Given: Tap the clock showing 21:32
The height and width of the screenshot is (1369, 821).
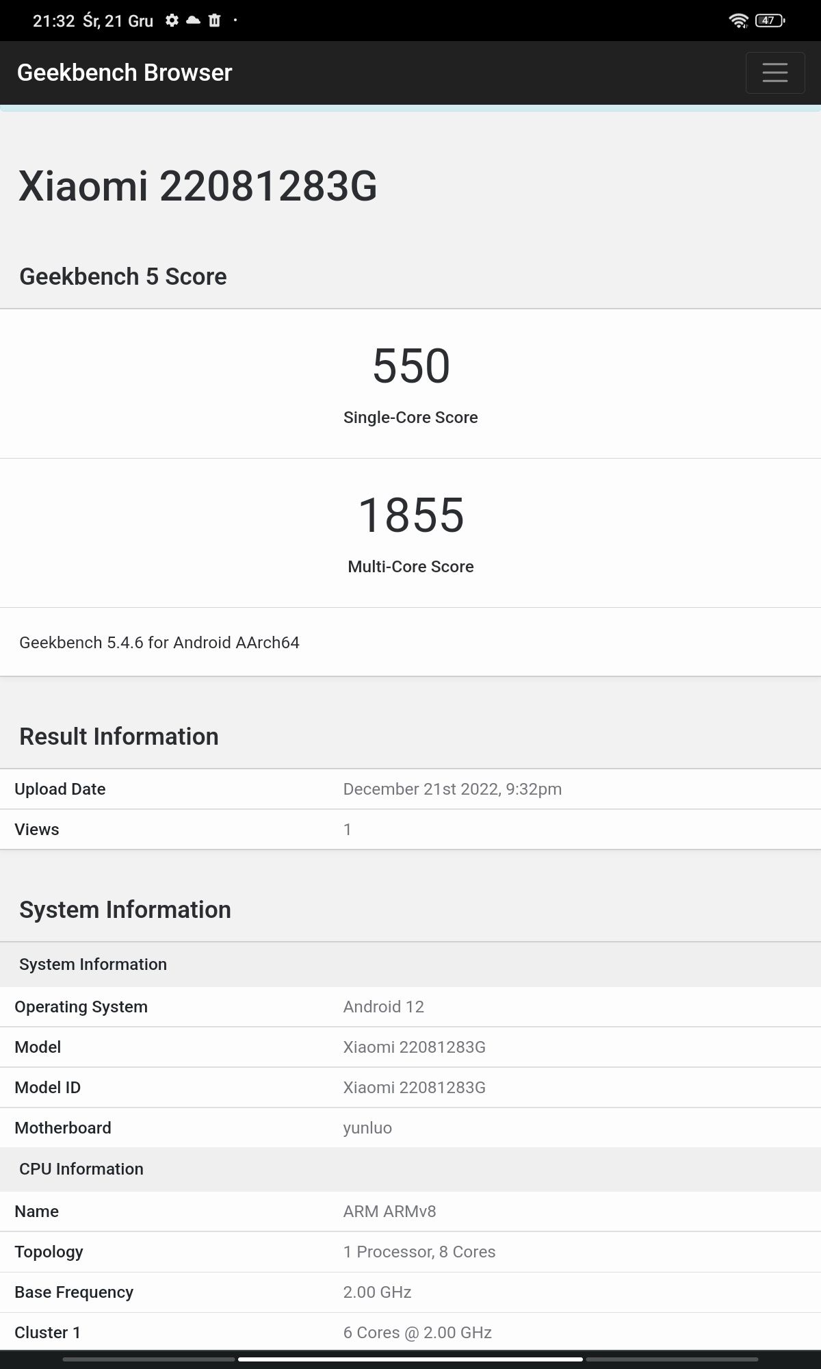Looking at the screenshot, I should [53, 21].
